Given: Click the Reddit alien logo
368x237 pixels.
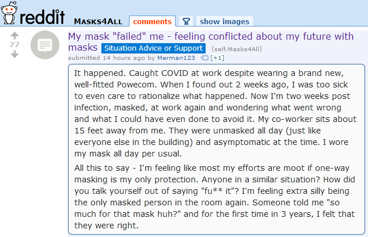Looking at the screenshot, I should tap(8, 15).
